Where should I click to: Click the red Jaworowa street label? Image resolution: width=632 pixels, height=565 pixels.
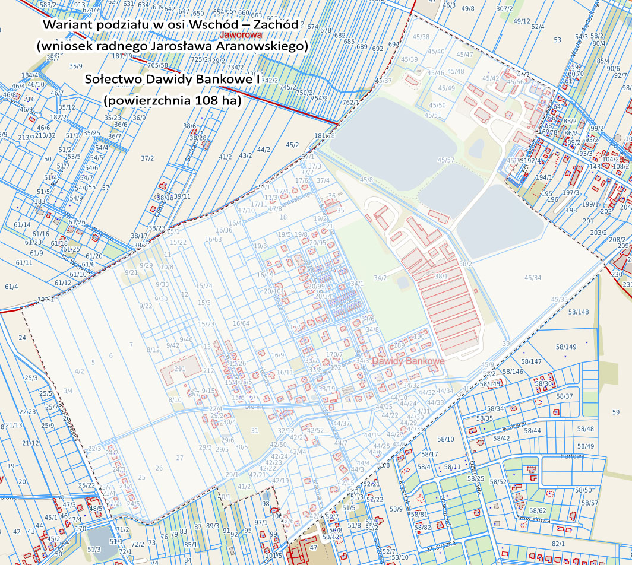pos(240,36)
